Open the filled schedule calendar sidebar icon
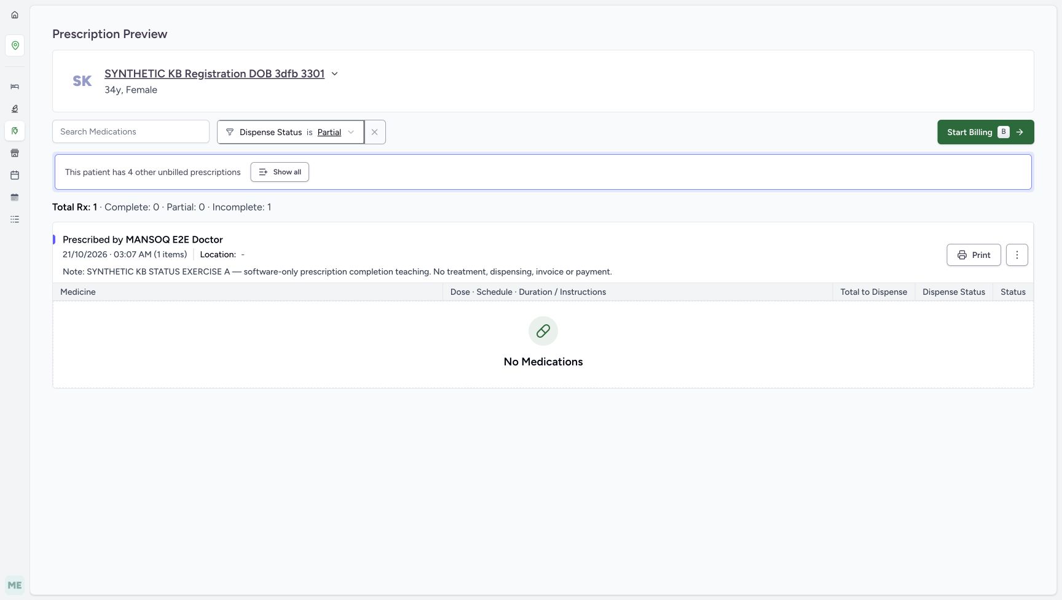The height and width of the screenshot is (600, 1062). coord(15,197)
